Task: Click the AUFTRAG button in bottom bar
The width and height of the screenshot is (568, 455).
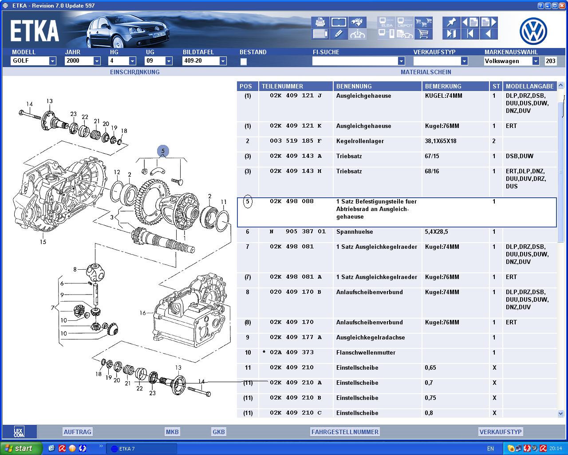Action: pyautogui.click(x=77, y=432)
